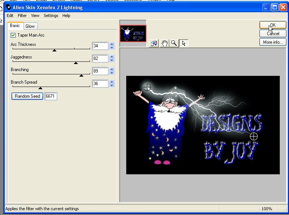Decrease Jaggedness with down arrow
This screenshot has width=289, height=215.
tap(112, 60)
